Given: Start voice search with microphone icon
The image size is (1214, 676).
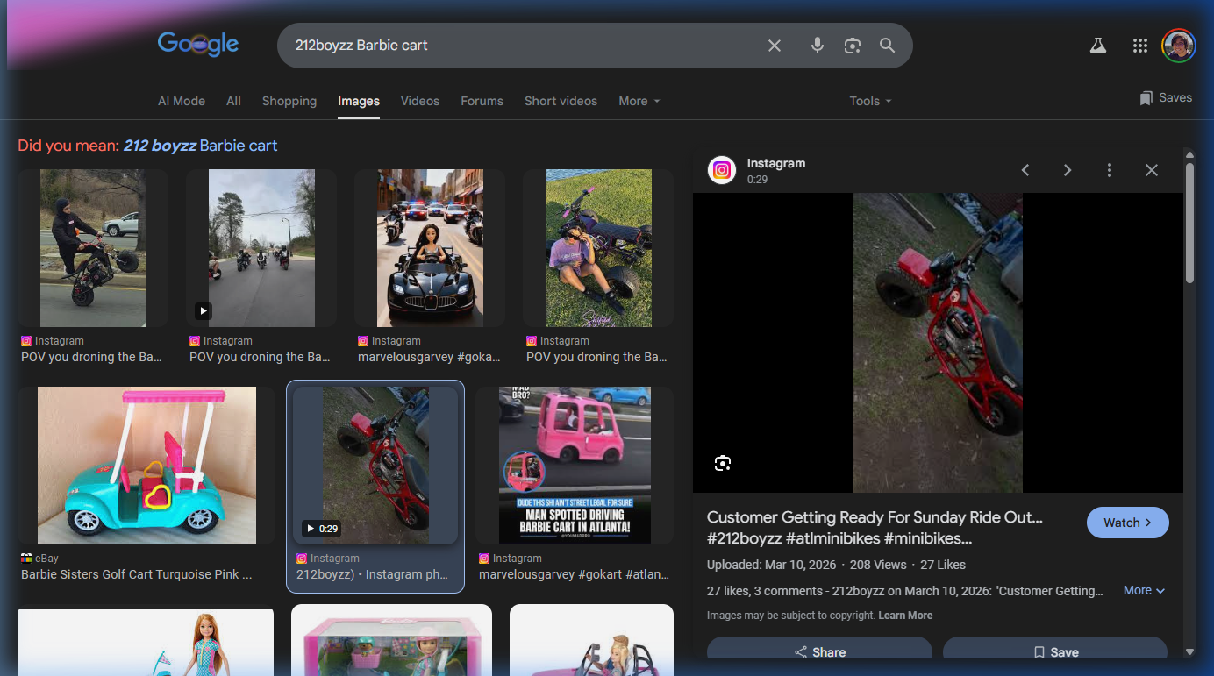Looking at the screenshot, I should coord(818,46).
